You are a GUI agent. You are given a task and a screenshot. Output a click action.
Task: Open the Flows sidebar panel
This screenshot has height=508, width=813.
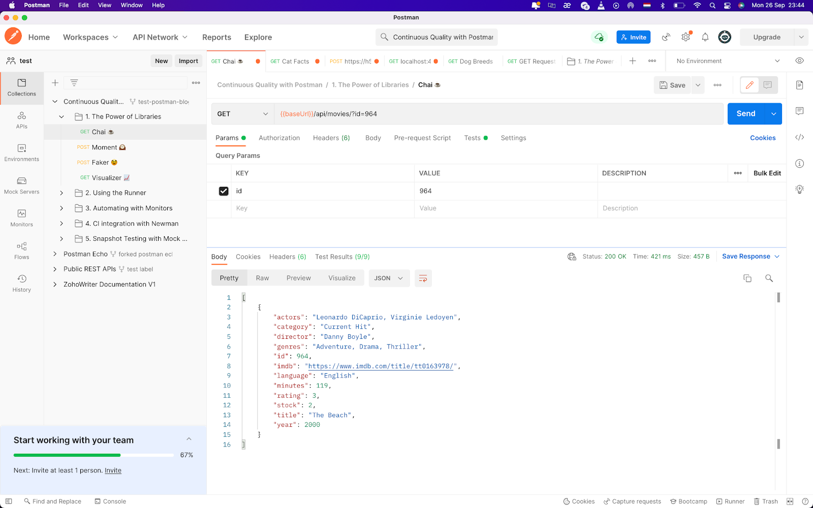[22, 251]
